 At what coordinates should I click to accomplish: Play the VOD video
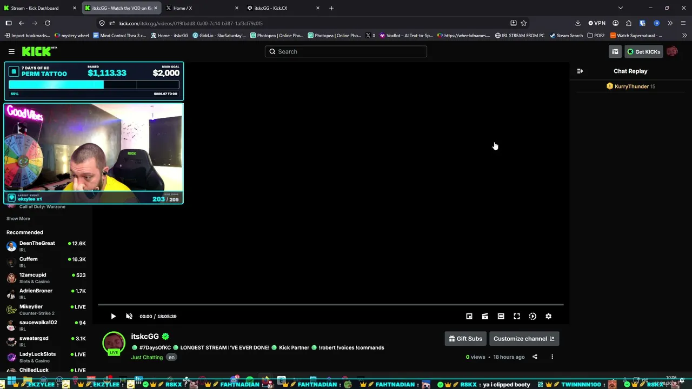point(113,317)
